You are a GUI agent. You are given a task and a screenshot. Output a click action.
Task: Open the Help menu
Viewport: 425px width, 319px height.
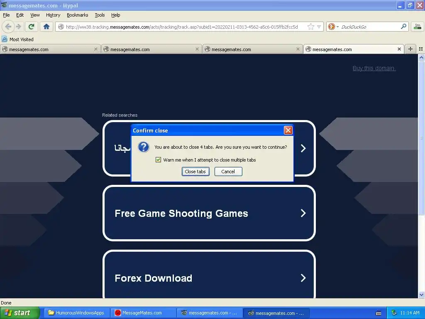116,15
